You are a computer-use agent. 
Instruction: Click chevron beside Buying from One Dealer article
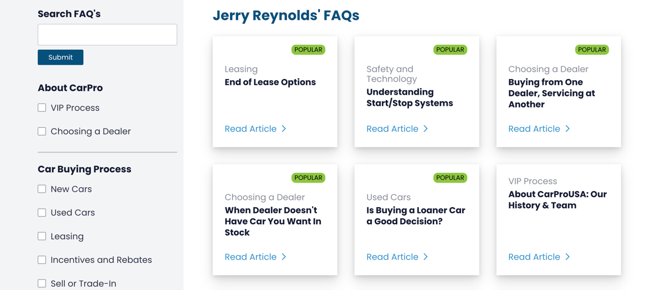coord(568,129)
